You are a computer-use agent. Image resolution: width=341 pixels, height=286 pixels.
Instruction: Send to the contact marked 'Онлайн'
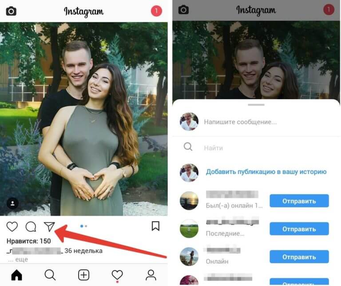[299, 257]
